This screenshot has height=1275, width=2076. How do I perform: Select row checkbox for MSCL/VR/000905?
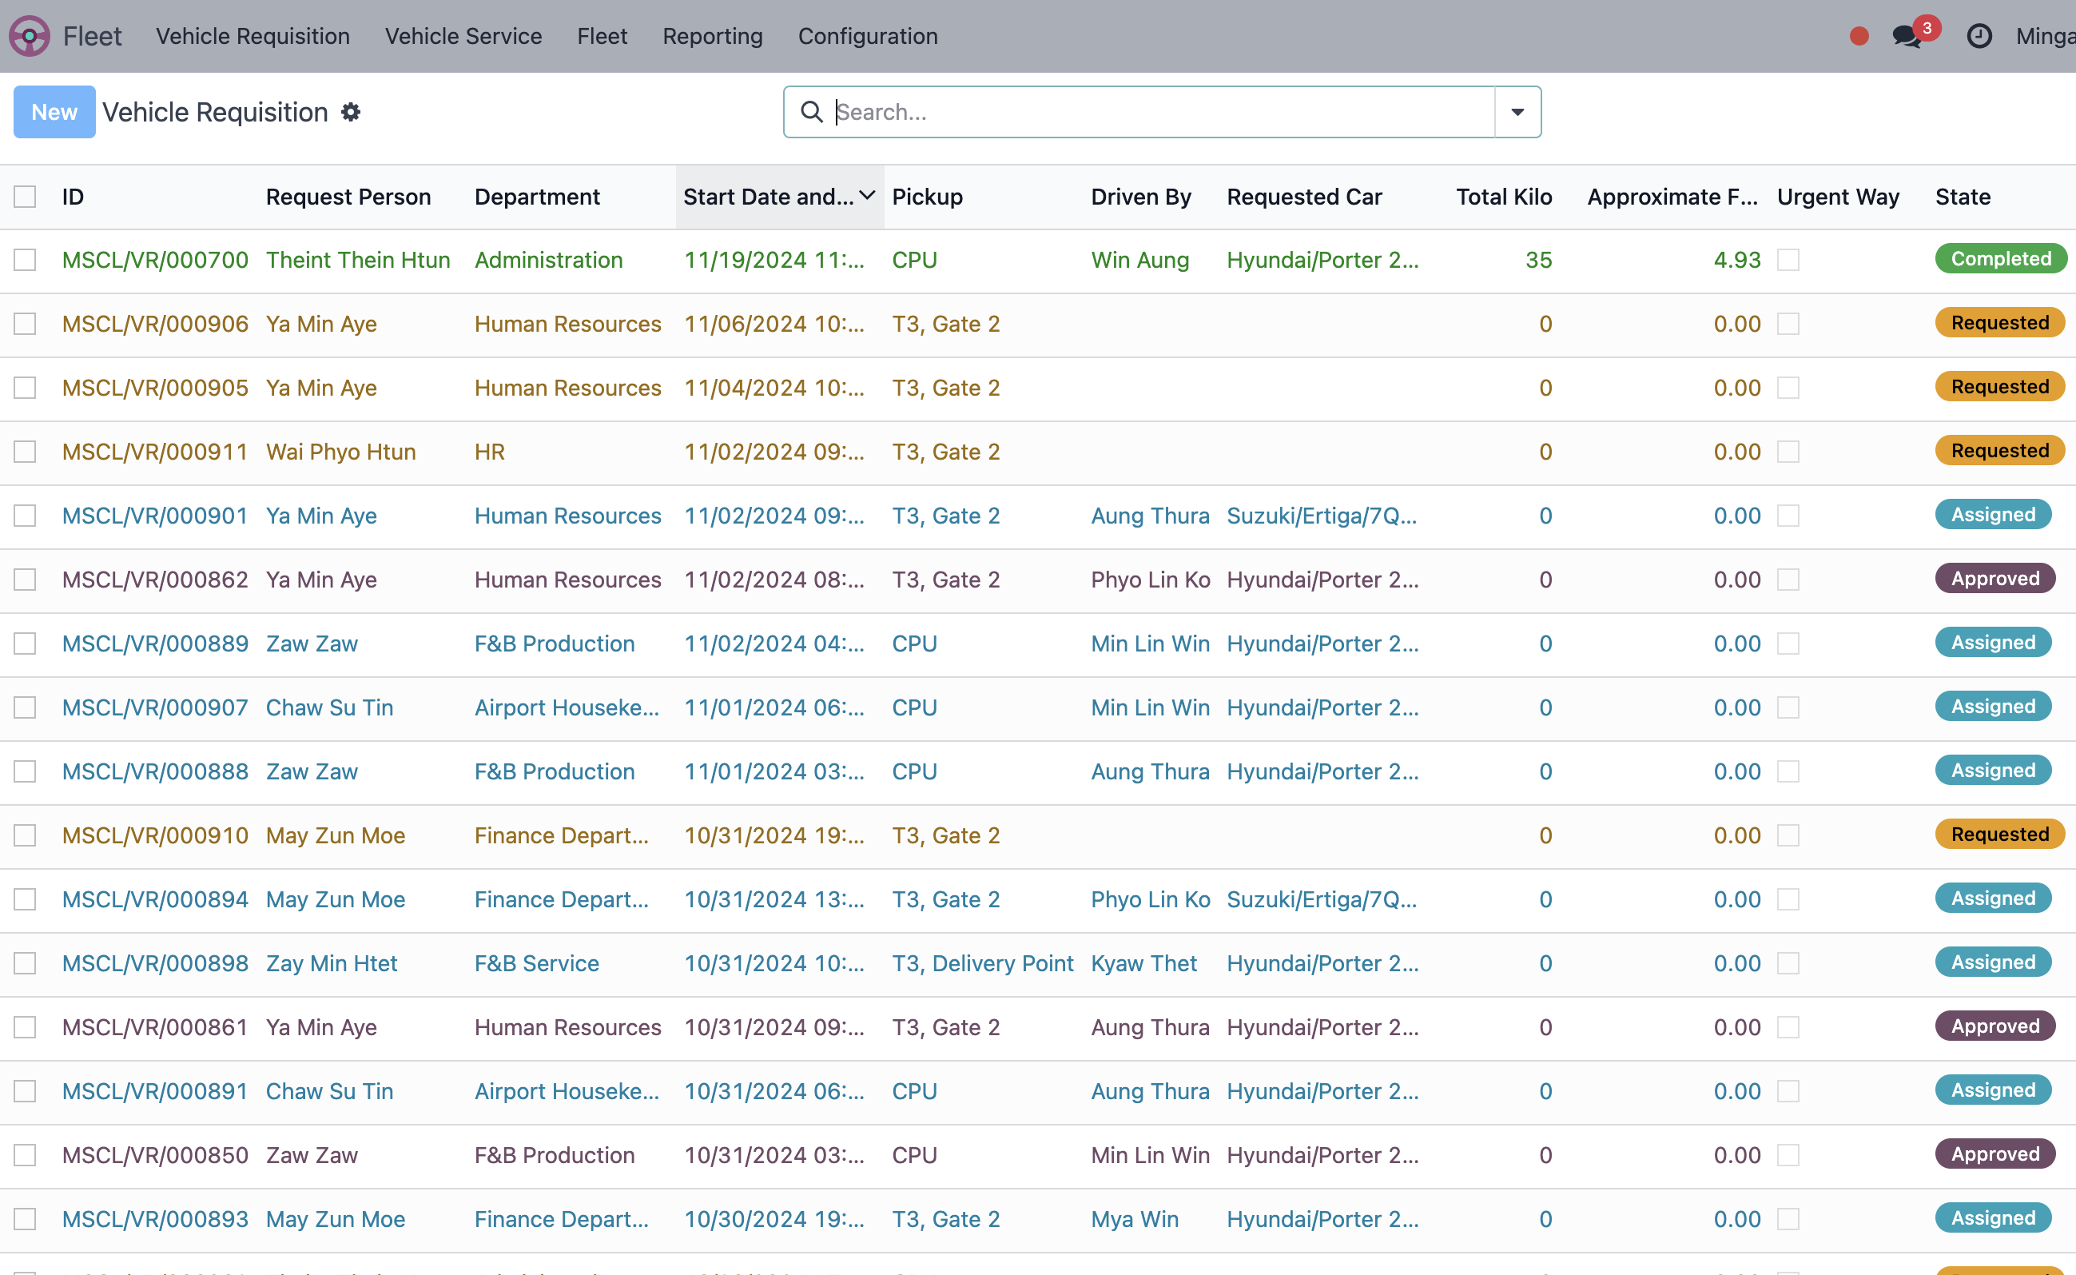[26, 388]
